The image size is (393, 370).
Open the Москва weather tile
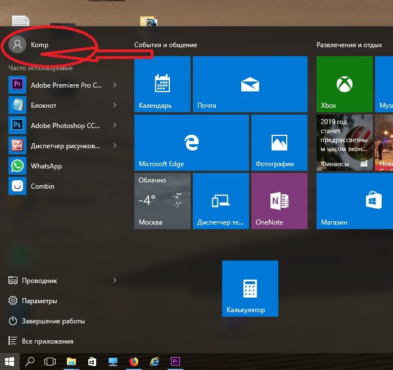pyautogui.click(x=162, y=201)
